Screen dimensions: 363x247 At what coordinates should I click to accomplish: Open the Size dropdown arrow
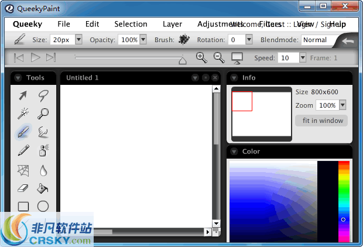click(78, 39)
